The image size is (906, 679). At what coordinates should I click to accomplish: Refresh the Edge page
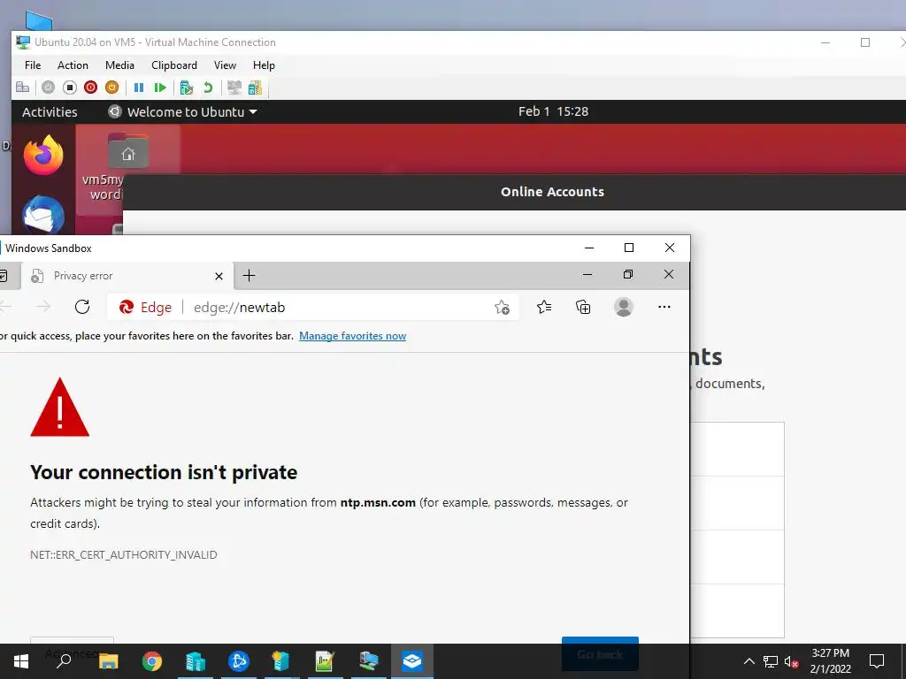click(x=82, y=307)
